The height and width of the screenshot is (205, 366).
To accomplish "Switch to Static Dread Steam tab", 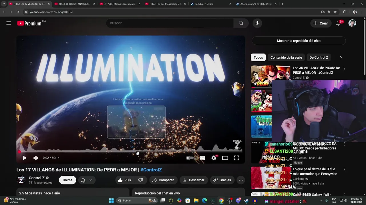I will (256, 4).
